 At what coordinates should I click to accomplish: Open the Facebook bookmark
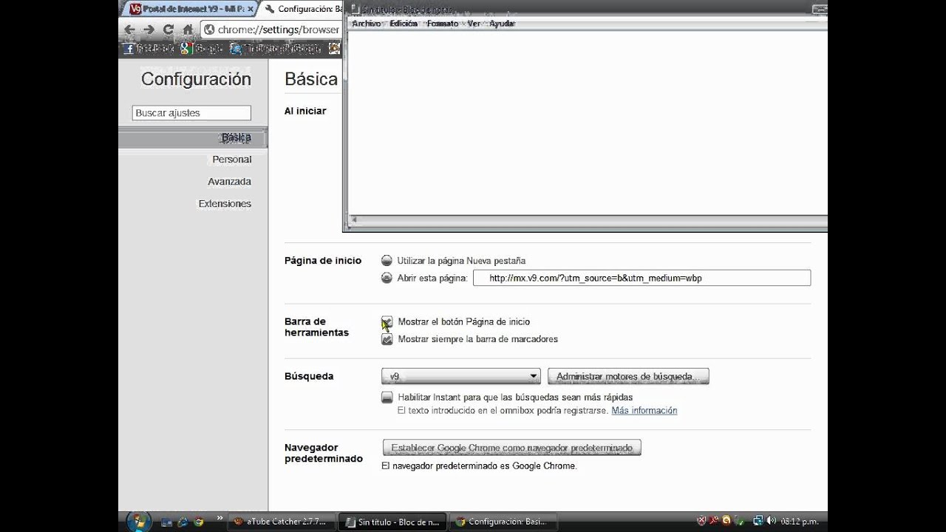(149, 49)
